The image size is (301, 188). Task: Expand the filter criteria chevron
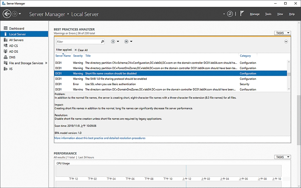click(286, 41)
